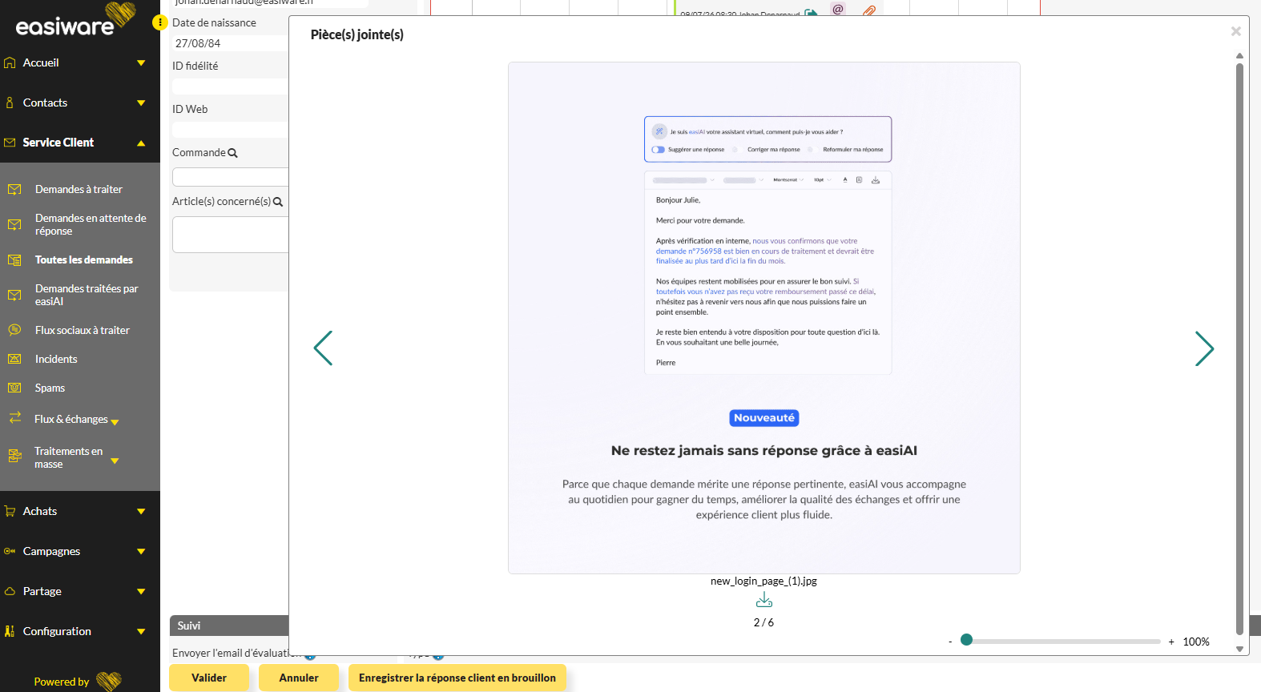Click the Configuration icon
Viewport: 1261px width, 692px height.
(10, 631)
